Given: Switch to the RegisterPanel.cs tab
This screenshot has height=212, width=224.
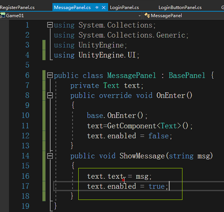Looking at the screenshot, I should click(17, 7).
